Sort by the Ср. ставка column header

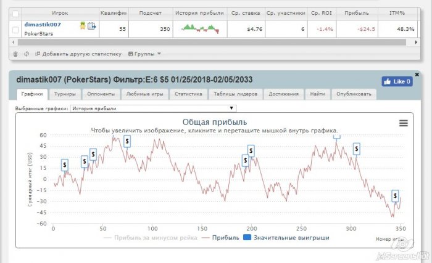click(x=246, y=13)
